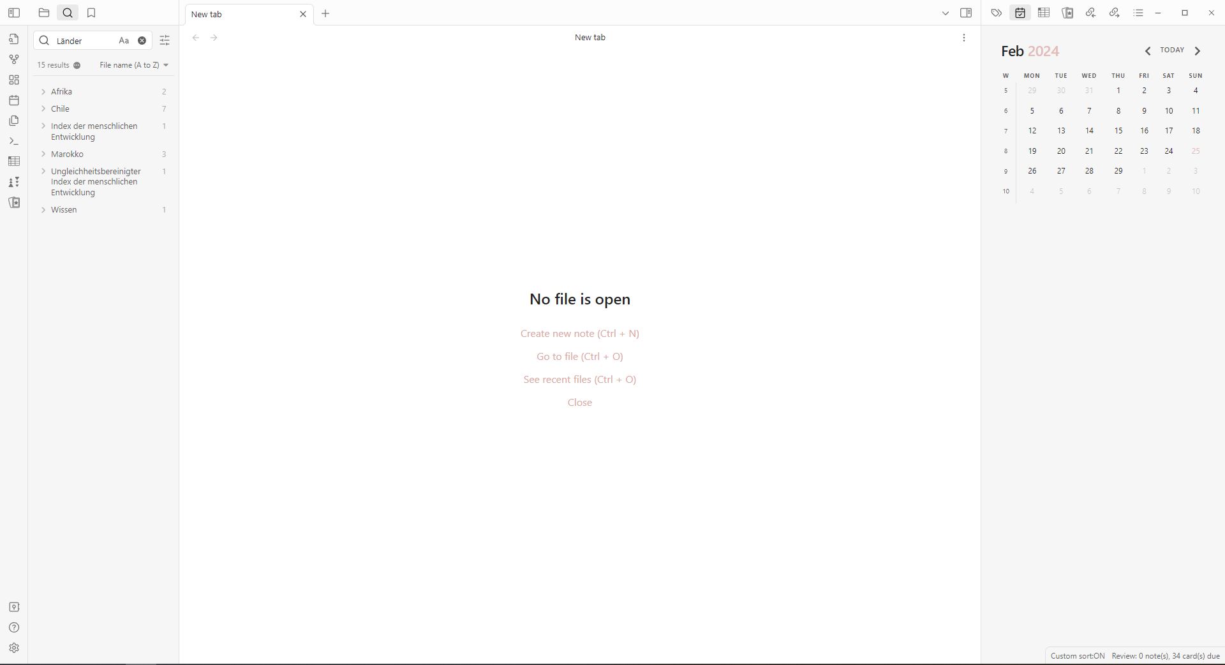Viewport: 1225px width, 665px height.
Task: Click the Close link in empty tab
Action: click(580, 403)
